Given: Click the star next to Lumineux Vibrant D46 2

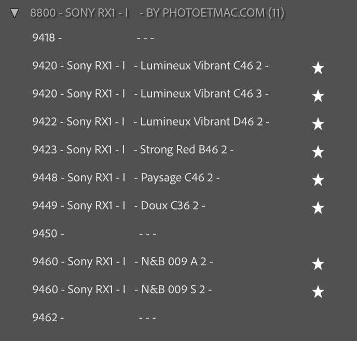Looking at the screenshot, I should click(318, 124).
